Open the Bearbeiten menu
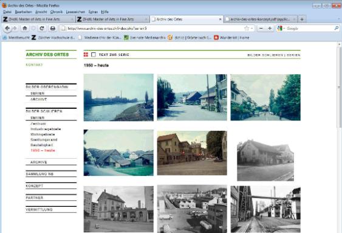The image size is (342, 233). (x=23, y=12)
